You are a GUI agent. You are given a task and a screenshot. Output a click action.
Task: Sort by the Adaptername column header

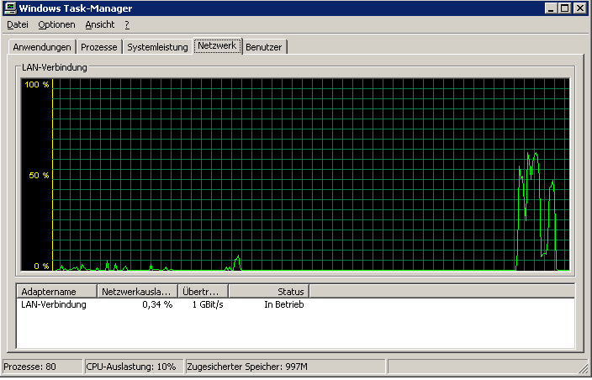click(57, 292)
